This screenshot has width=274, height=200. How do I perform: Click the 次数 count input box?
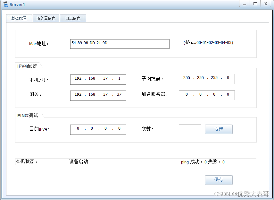coord(190,129)
